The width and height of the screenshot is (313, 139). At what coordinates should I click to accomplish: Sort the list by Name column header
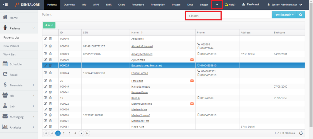pyautogui.click(x=135, y=32)
